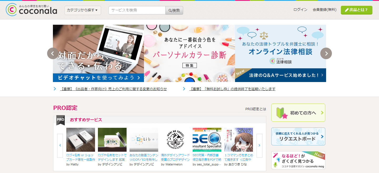Click the 検索 search button
The image size is (379, 173).
[x=174, y=10]
